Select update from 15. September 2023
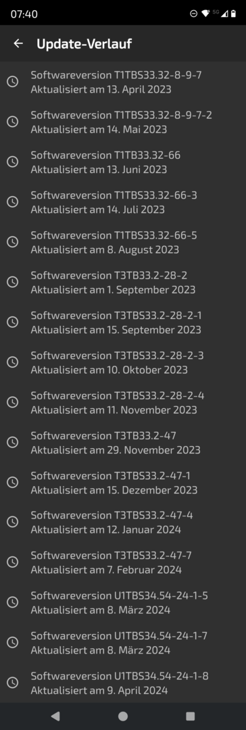This screenshot has height=730, width=246. pyautogui.click(x=123, y=322)
